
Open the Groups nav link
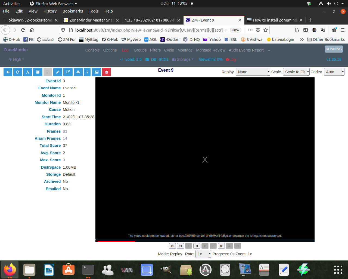tap(140, 50)
